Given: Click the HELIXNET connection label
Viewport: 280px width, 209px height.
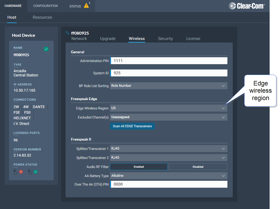Looking at the screenshot, I should 22,118.
